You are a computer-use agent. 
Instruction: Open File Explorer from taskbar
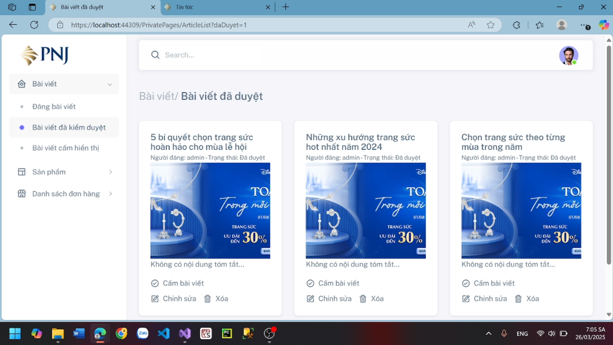(58, 333)
